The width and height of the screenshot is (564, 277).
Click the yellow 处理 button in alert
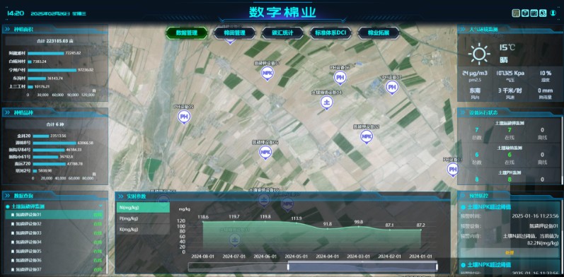pos(510,252)
